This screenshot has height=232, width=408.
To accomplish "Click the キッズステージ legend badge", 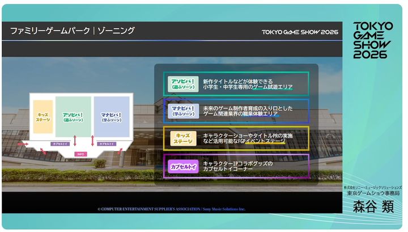I will pos(183,138).
